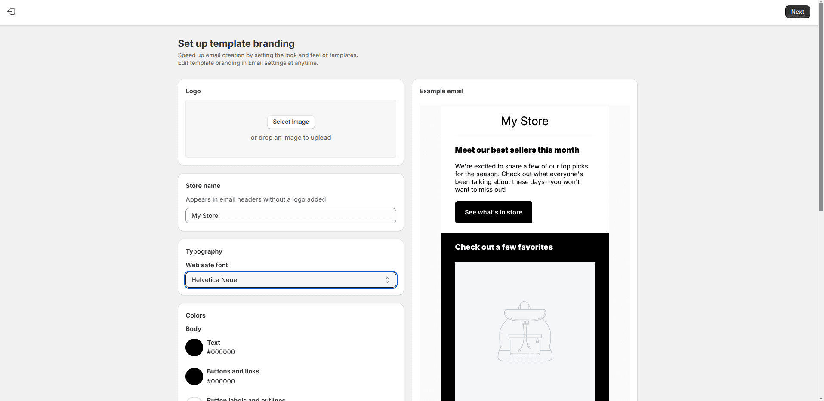Click the logo drop zone area
This screenshot has width=824, height=401.
[x=290, y=129]
